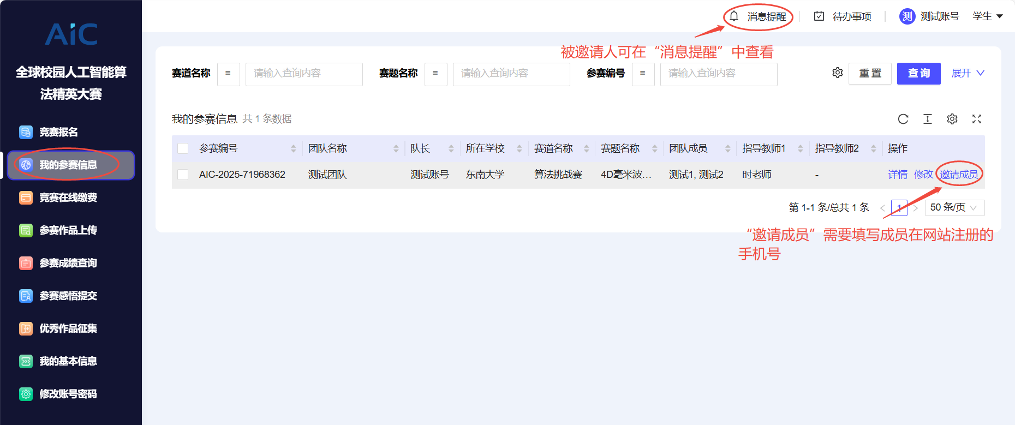The width and height of the screenshot is (1015, 425).
Task: Click the 测试账号 user avatar
Action: tap(907, 16)
